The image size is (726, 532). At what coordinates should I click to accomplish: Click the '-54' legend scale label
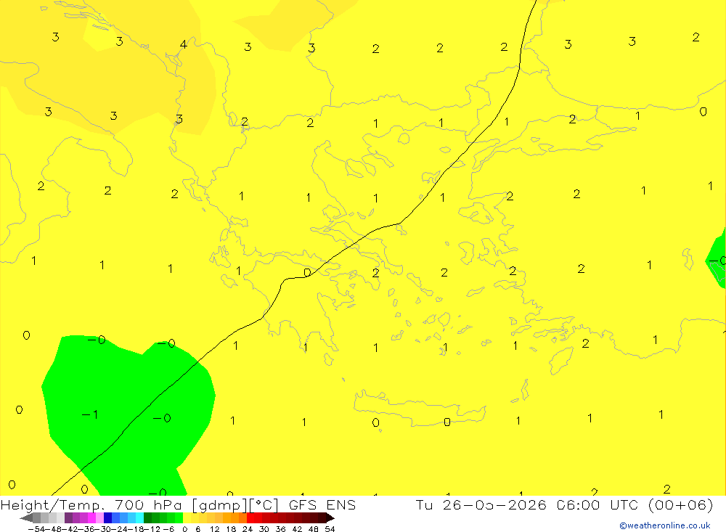(36, 529)
